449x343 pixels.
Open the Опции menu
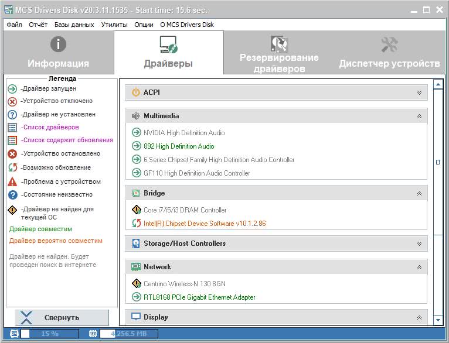coord(144,25)
